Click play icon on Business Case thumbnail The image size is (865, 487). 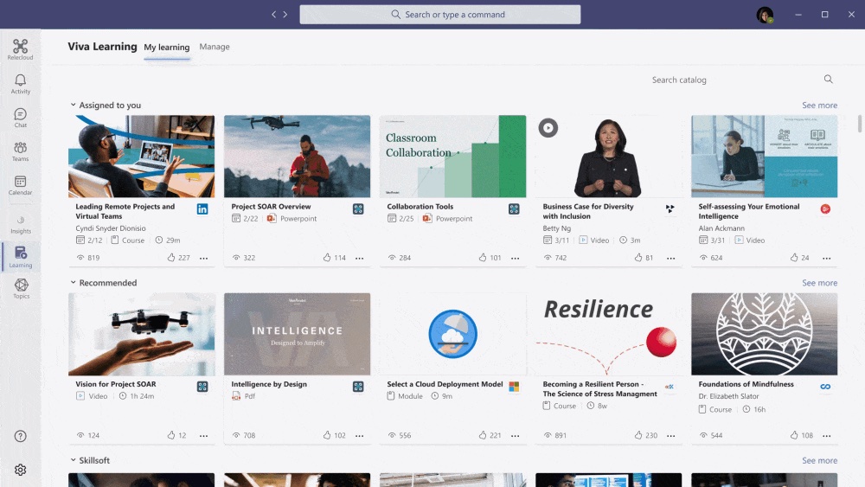[548, 128]
